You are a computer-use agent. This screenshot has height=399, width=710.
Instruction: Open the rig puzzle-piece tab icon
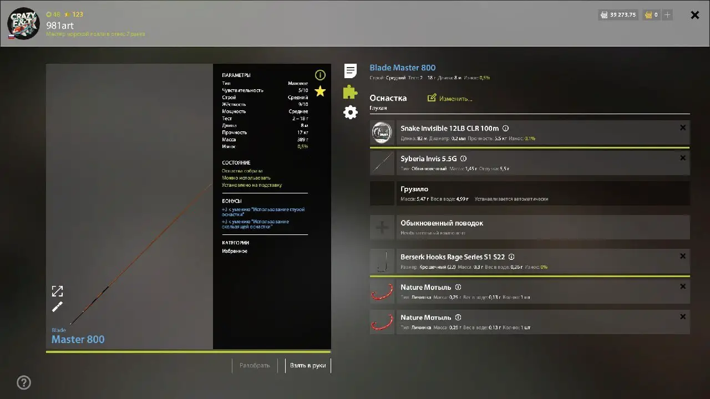pyautogui.click(x=350, y=91)
